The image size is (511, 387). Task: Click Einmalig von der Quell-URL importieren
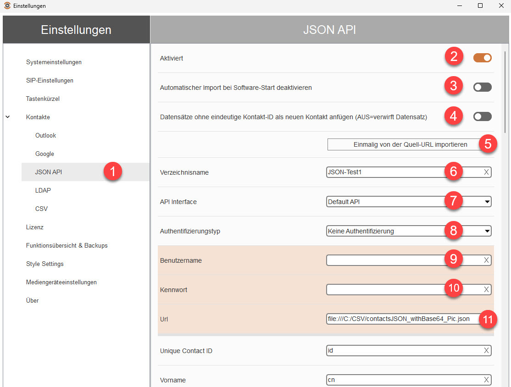pyautogui.click(x=410, y=144)
